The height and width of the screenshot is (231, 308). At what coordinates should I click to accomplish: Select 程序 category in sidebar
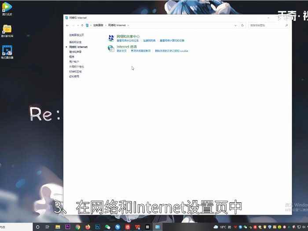72,57
